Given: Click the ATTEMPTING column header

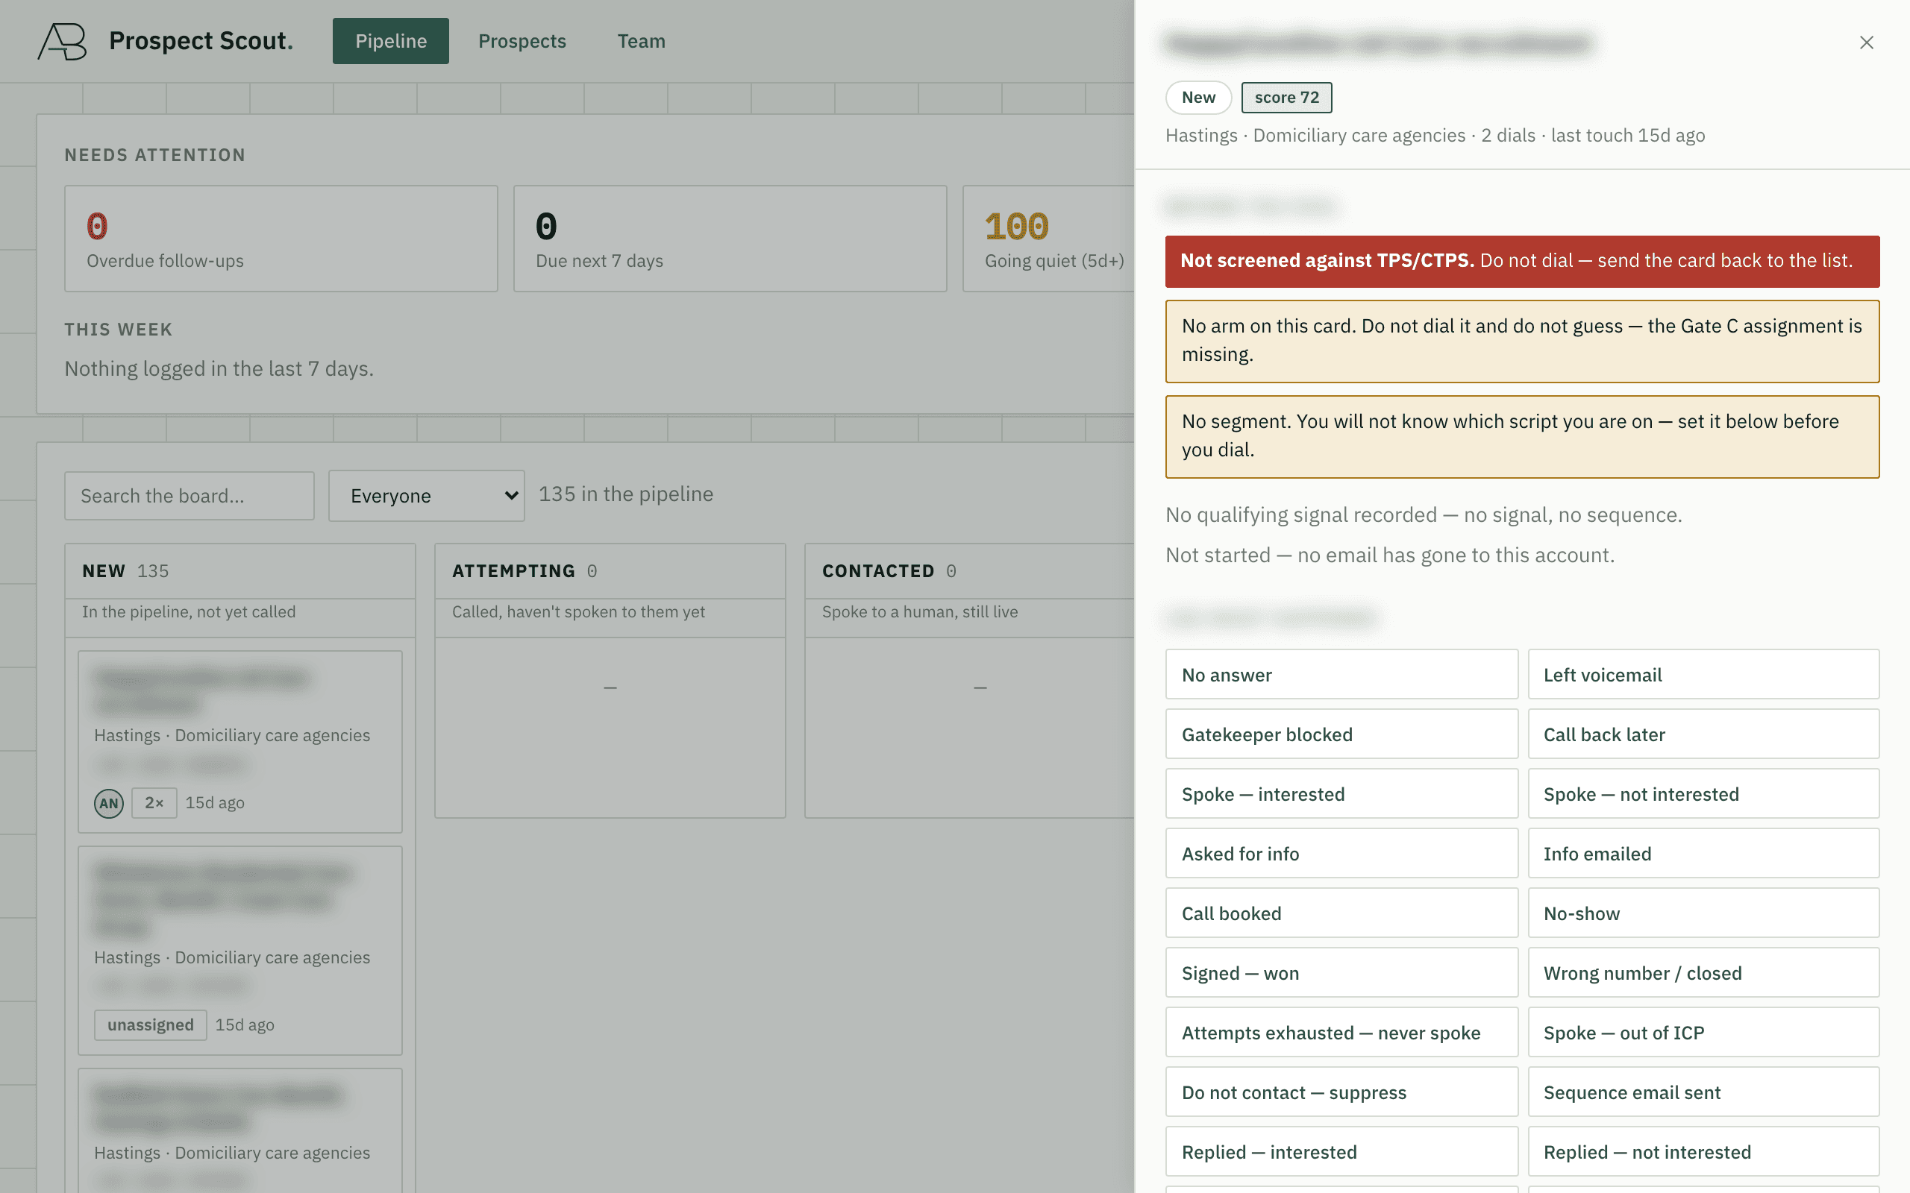Looking at the screenshot, I should 610,570.
